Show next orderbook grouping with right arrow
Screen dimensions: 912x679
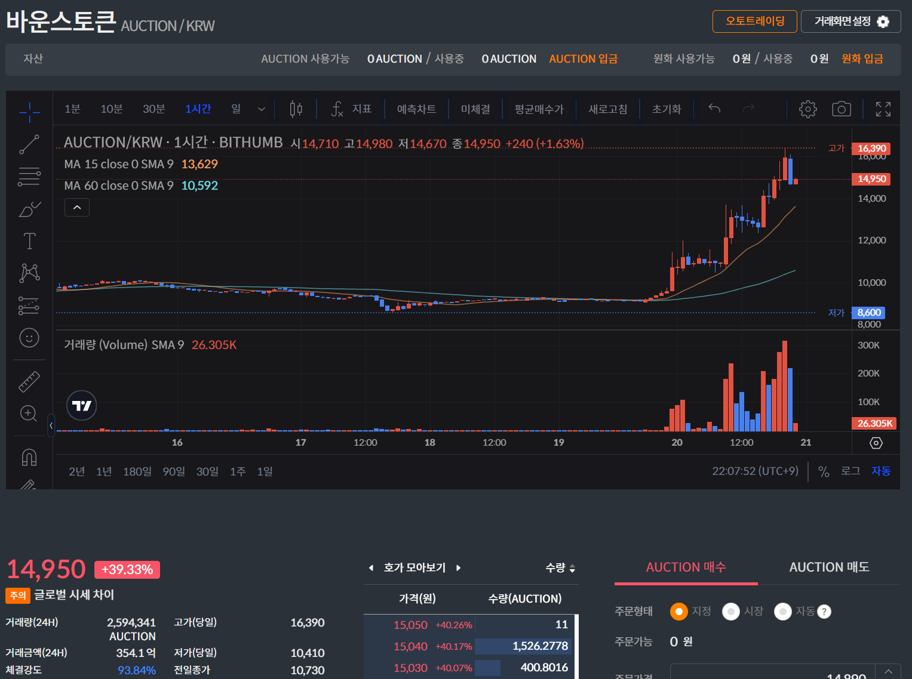tap(458, 568)
